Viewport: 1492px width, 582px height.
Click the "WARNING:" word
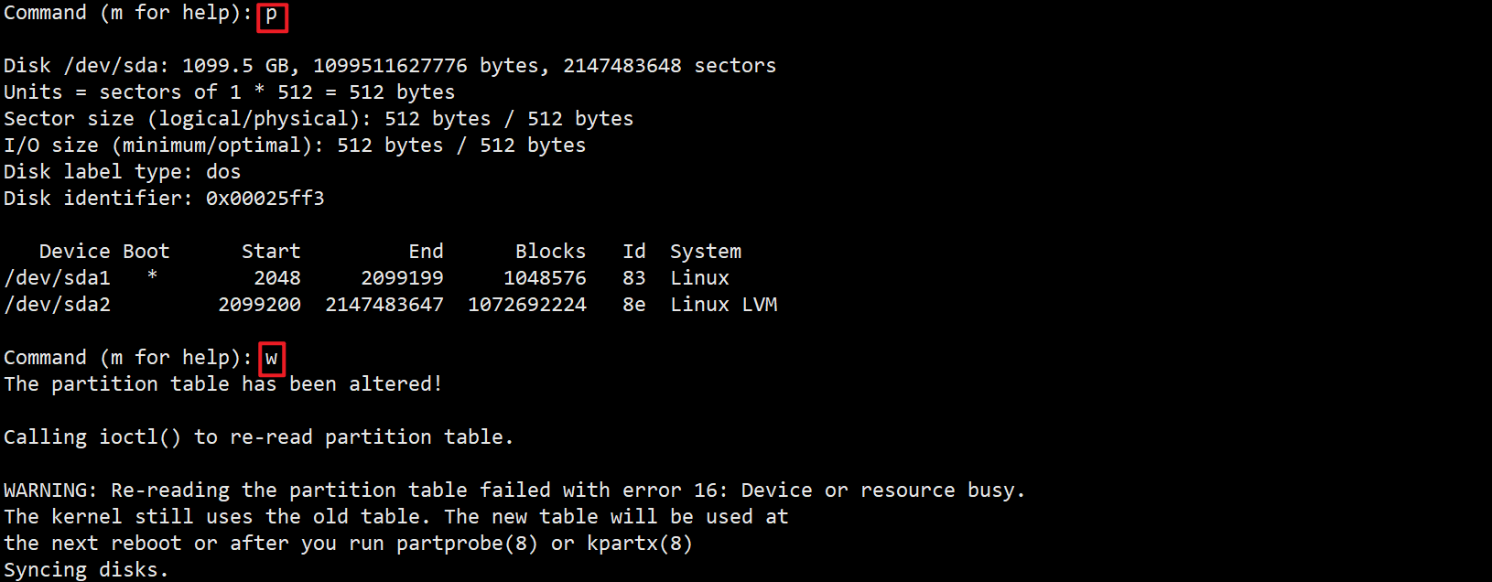pos(50,490)
